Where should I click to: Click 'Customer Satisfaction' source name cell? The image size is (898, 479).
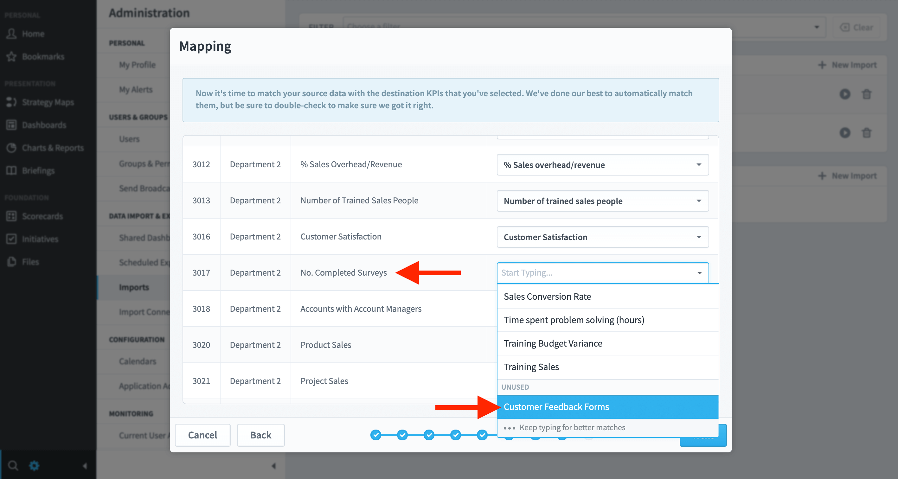tap(389, 236)
